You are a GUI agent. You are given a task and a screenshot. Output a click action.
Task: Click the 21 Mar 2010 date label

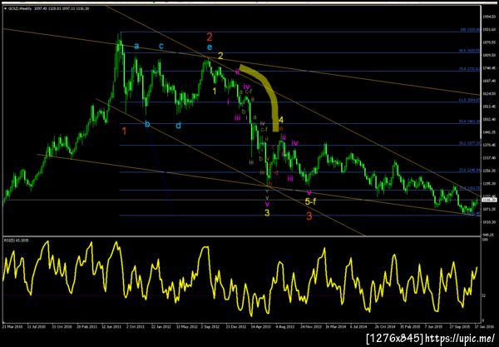tap(12, 327)
